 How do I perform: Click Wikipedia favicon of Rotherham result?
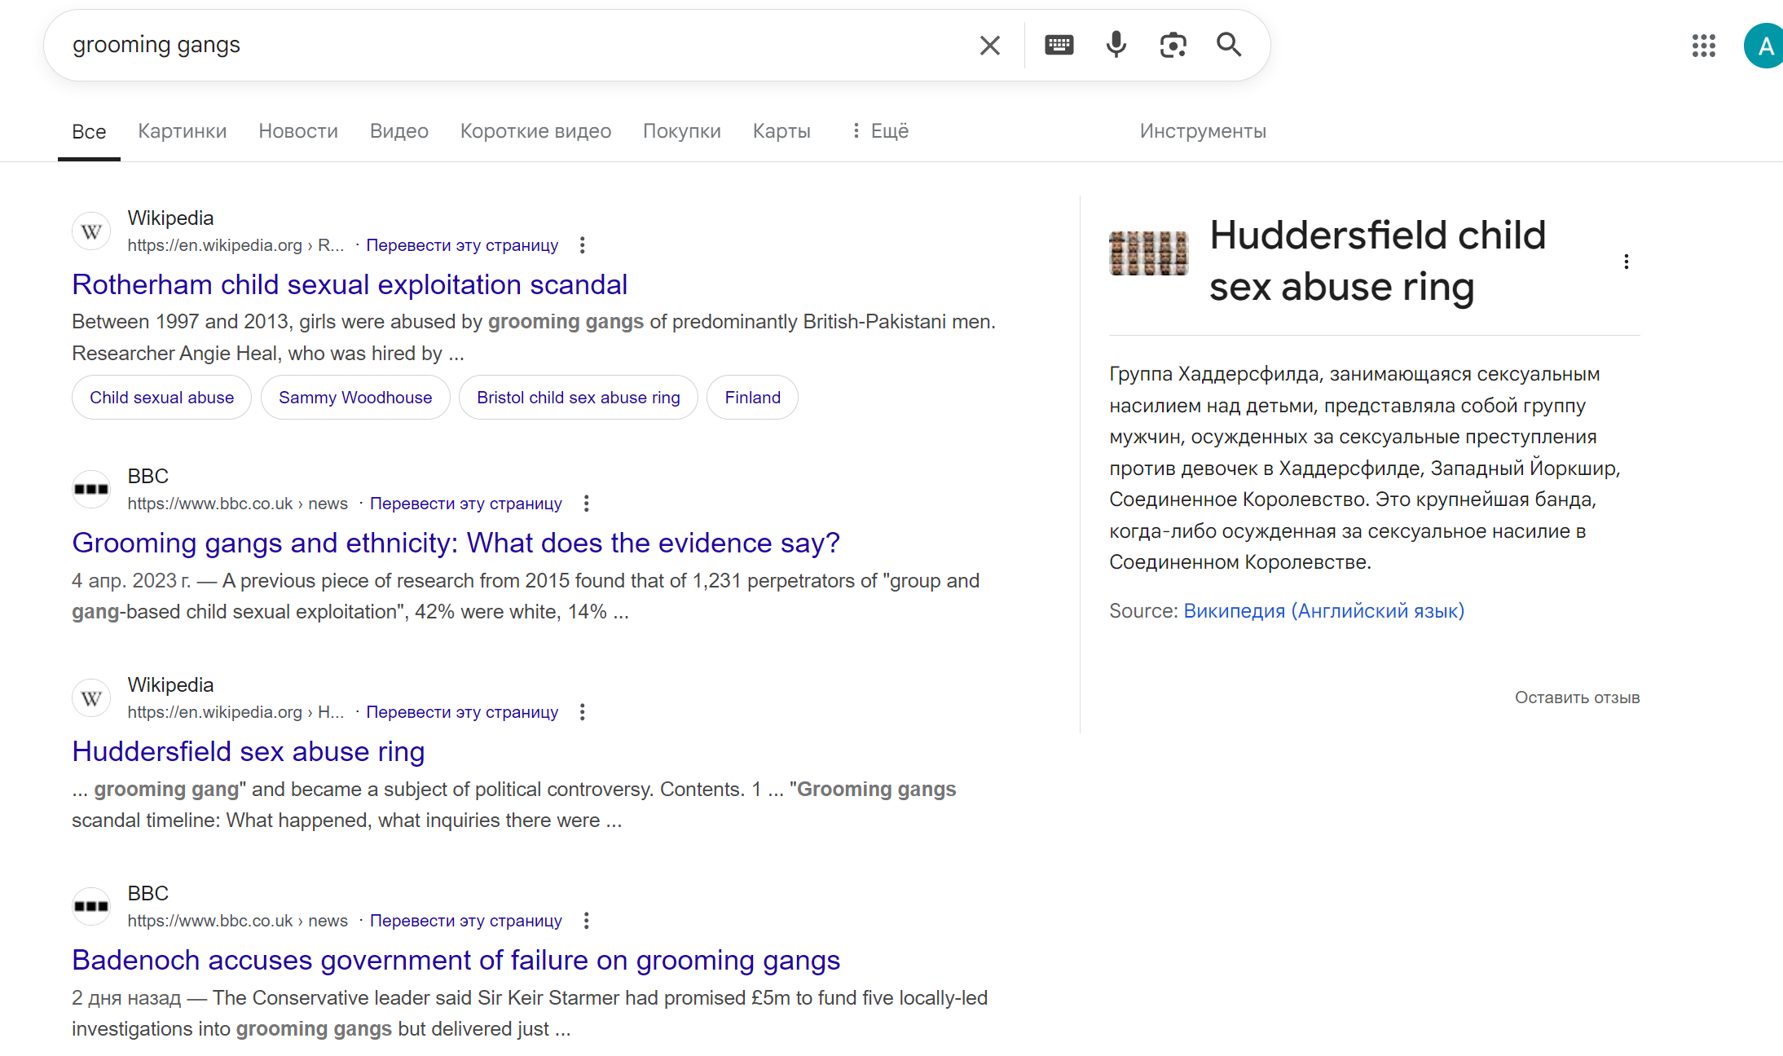pos(91,231)
